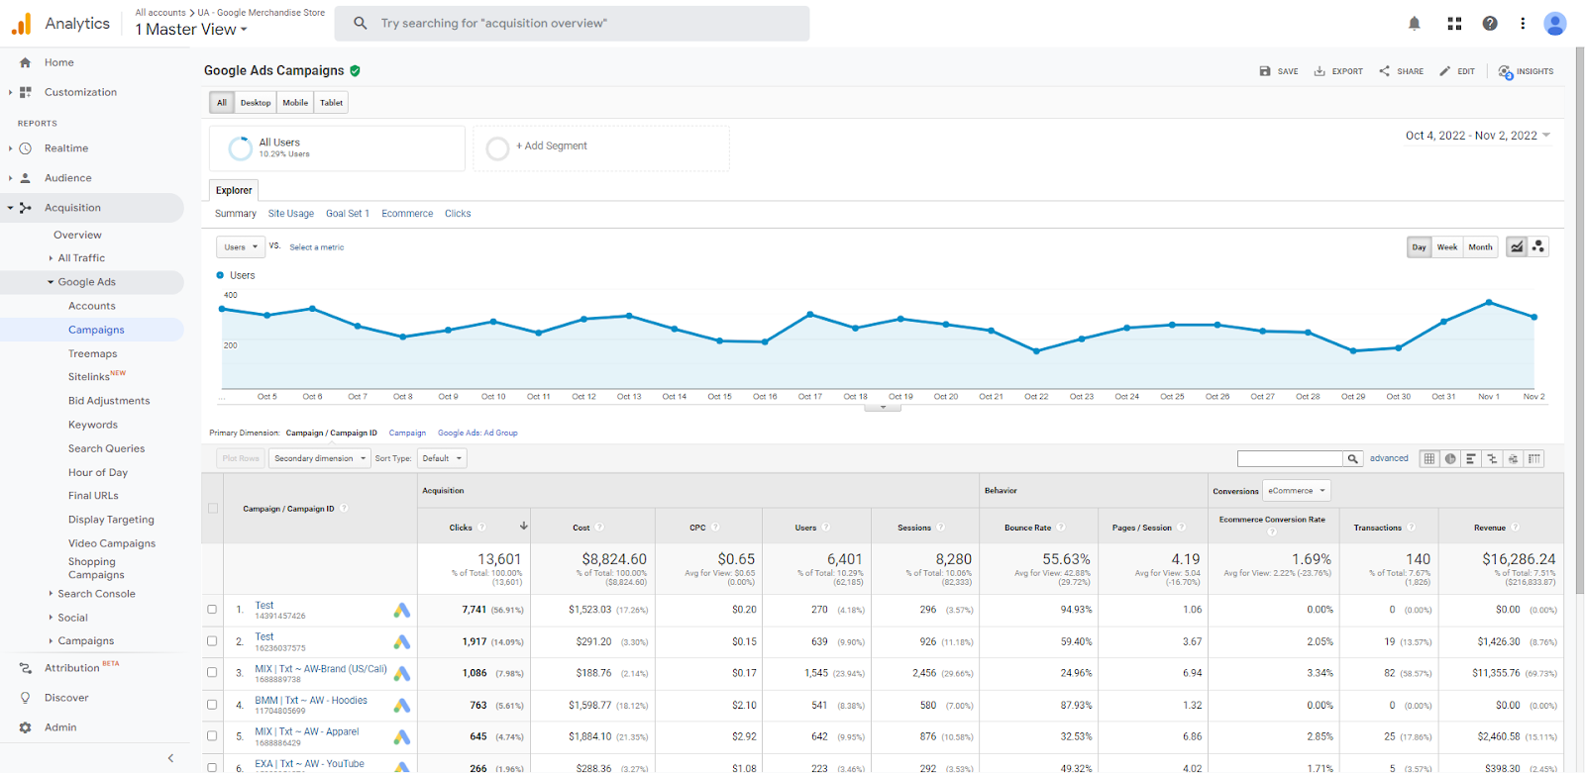1585x773 pixels.
Task: Expand the Social menu
Action: [72, 618]
